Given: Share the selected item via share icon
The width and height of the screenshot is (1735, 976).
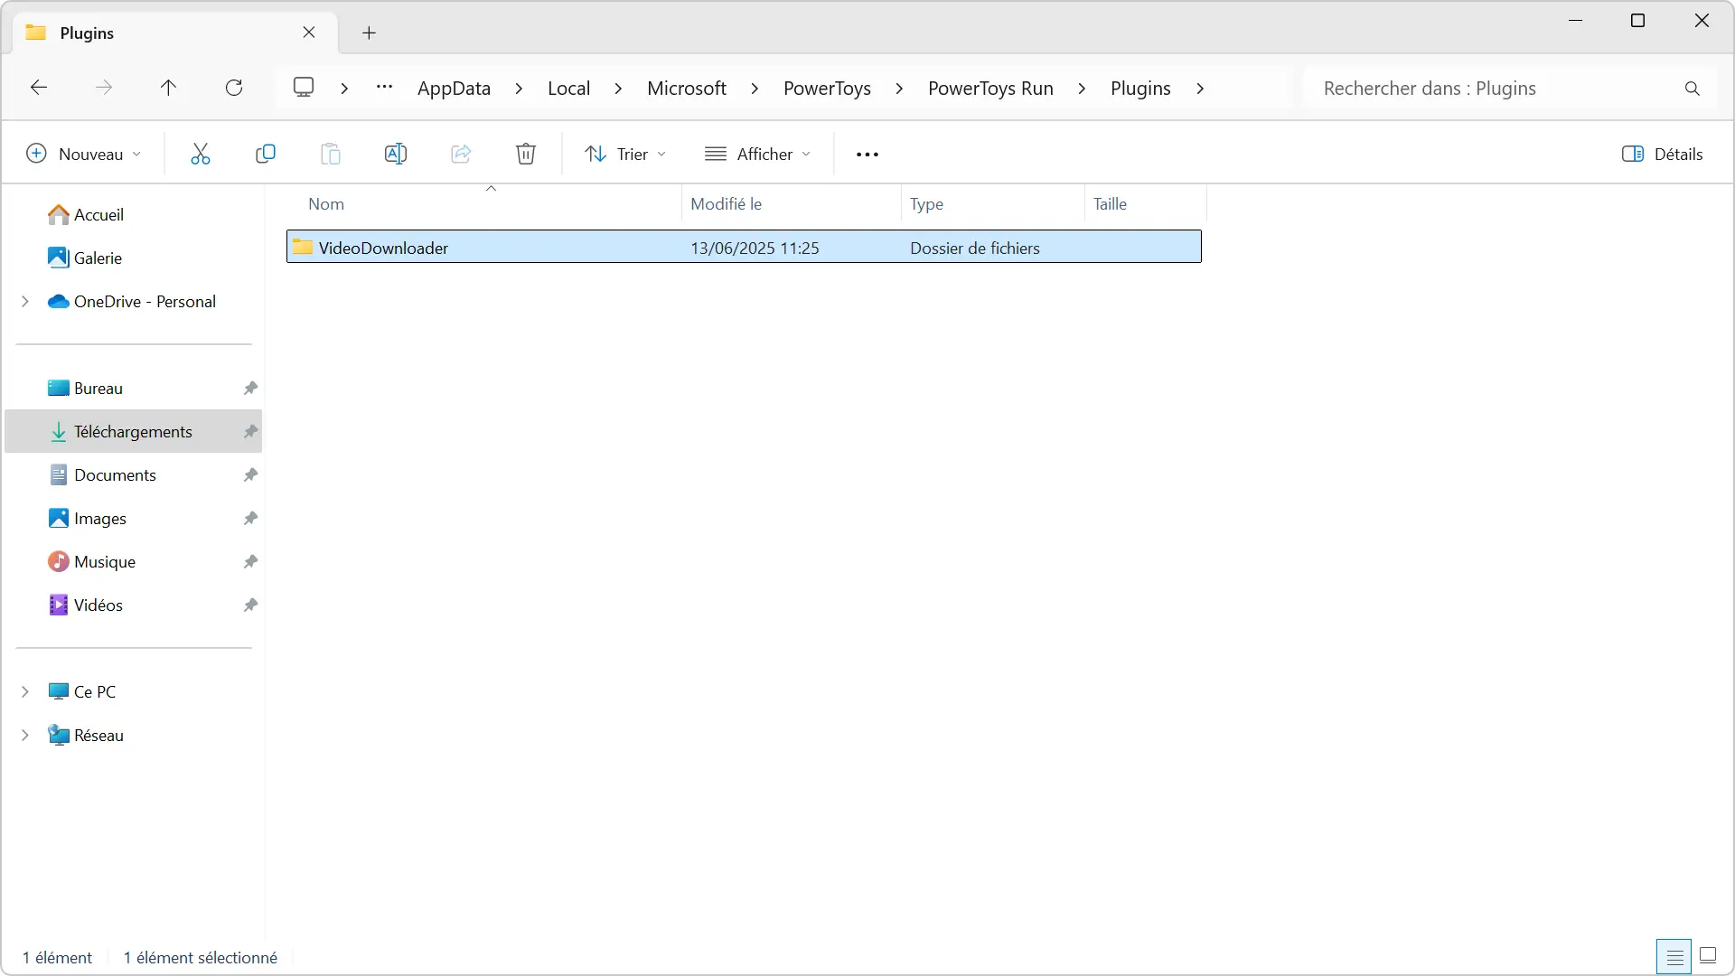Looking at the screenshot, I should [x=461, y=154].
